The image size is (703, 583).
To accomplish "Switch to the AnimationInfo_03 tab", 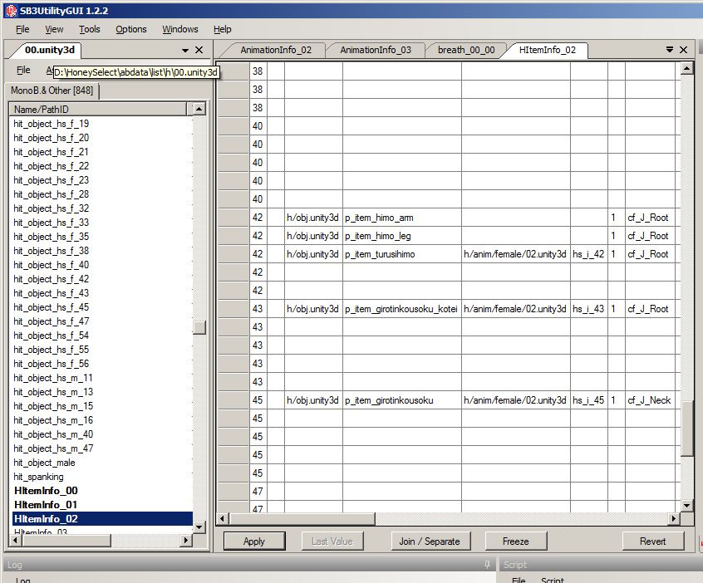I will [x=375, y=50].
